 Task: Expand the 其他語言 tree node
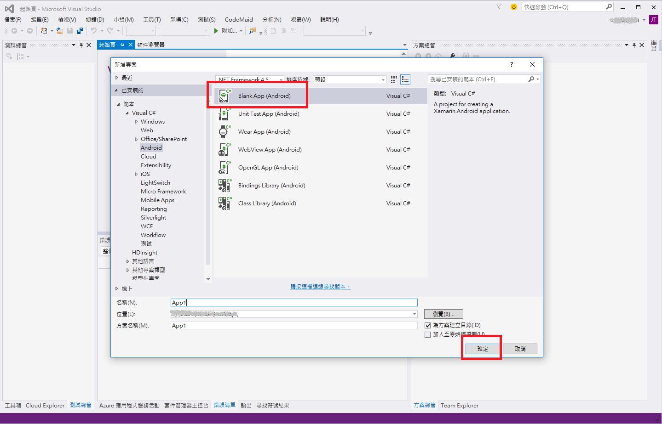(127, 261)
